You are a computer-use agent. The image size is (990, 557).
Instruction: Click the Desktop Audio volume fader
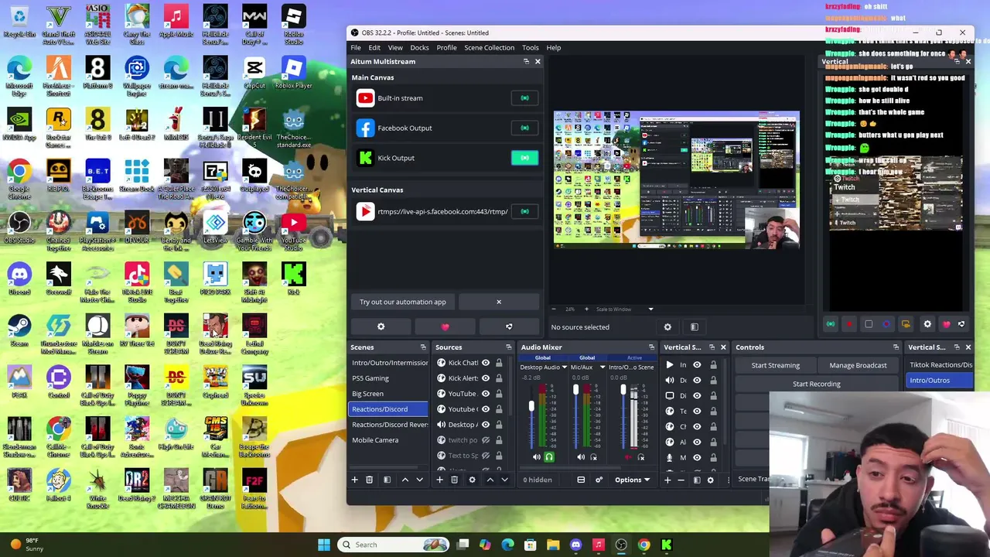coord(531,407)
